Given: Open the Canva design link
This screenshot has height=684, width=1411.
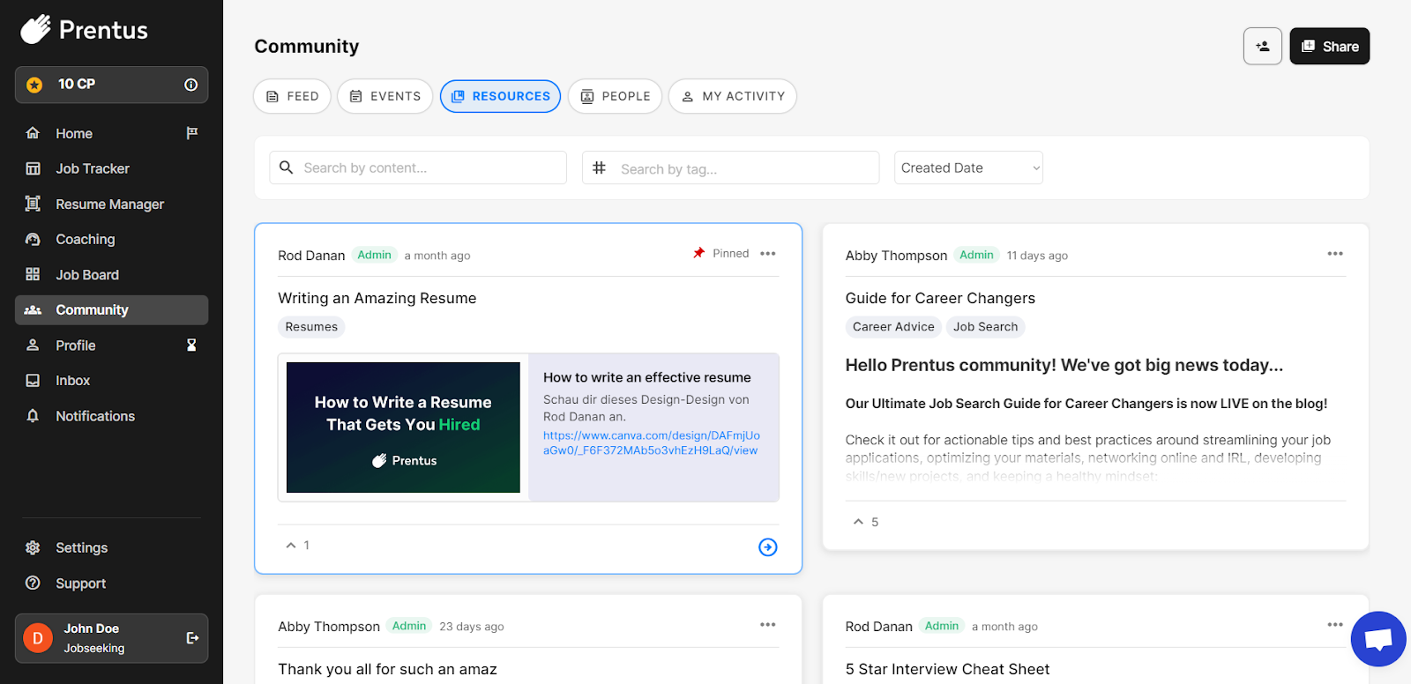Looking at the screenshot, I should (651, 442).
